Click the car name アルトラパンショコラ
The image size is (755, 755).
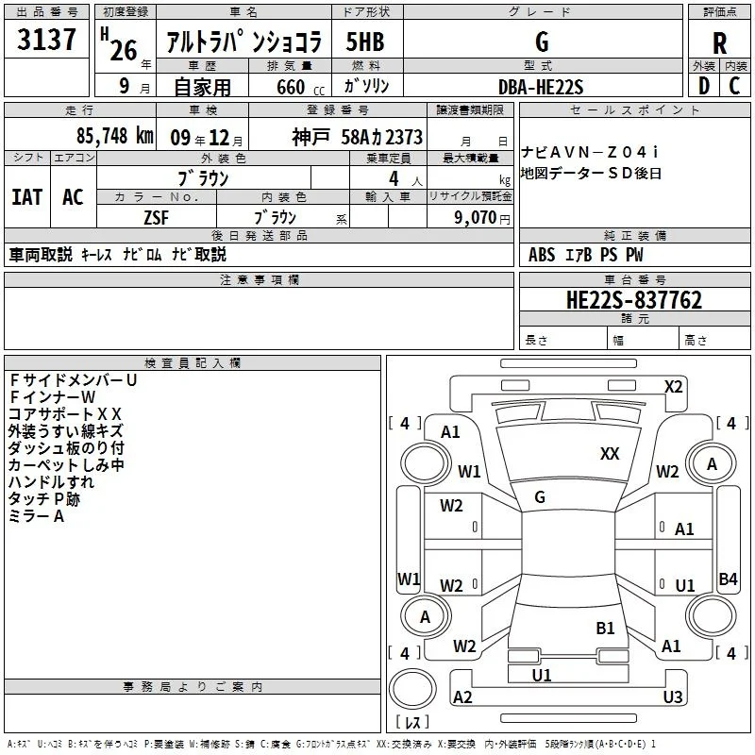(x=243, y=42)
